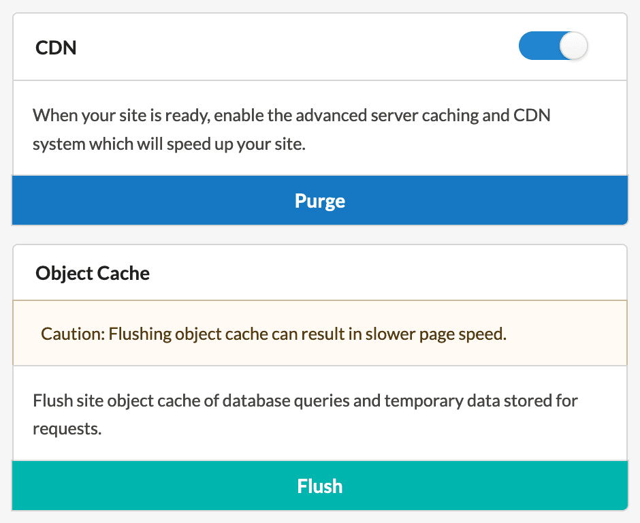
Task: Click the text "When your site is ready"
Action: pyautogui.click(x=121, y=114)
